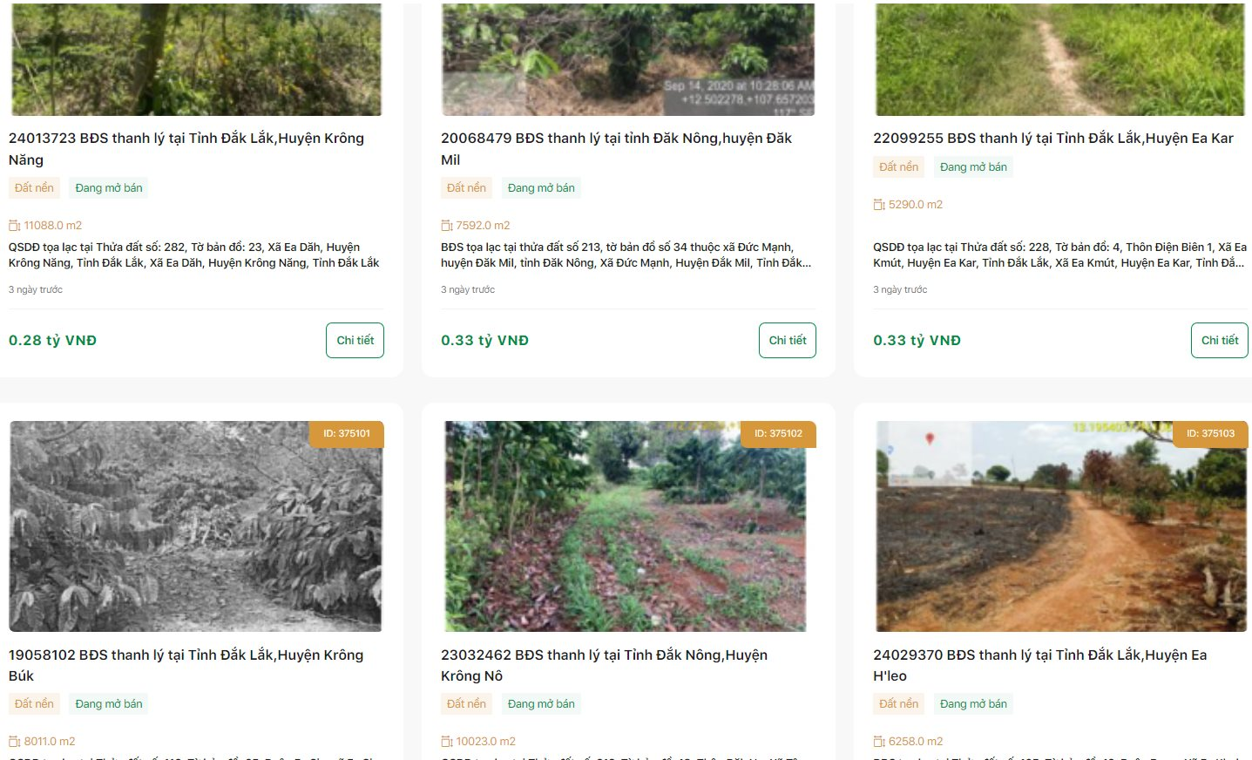Click the area icon beside 10023.0 m2

tap(447, 742)
